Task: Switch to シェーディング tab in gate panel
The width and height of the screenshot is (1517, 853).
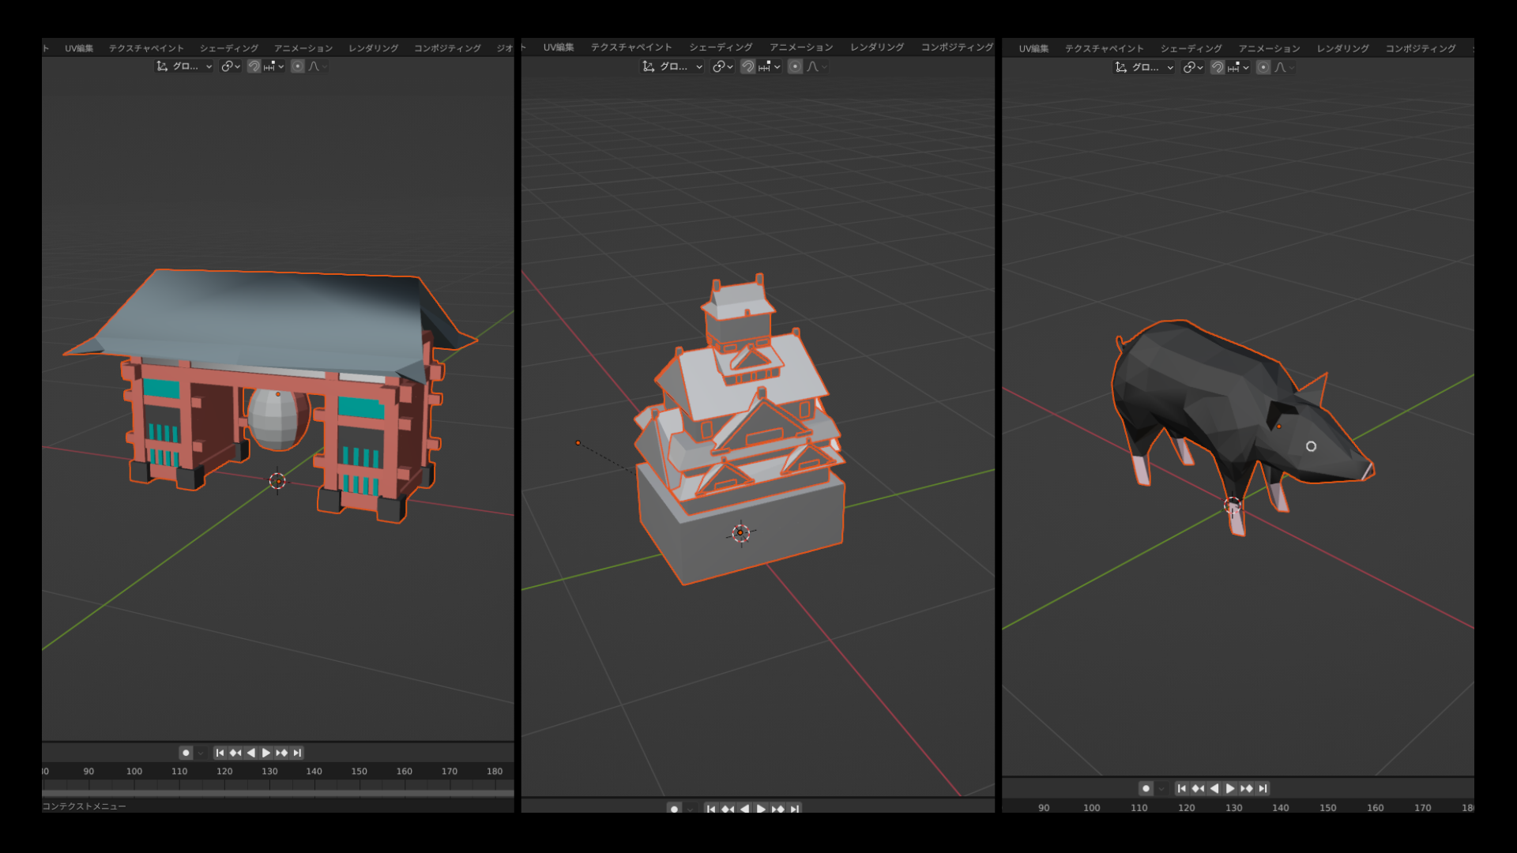Action: tap(228, 48)
